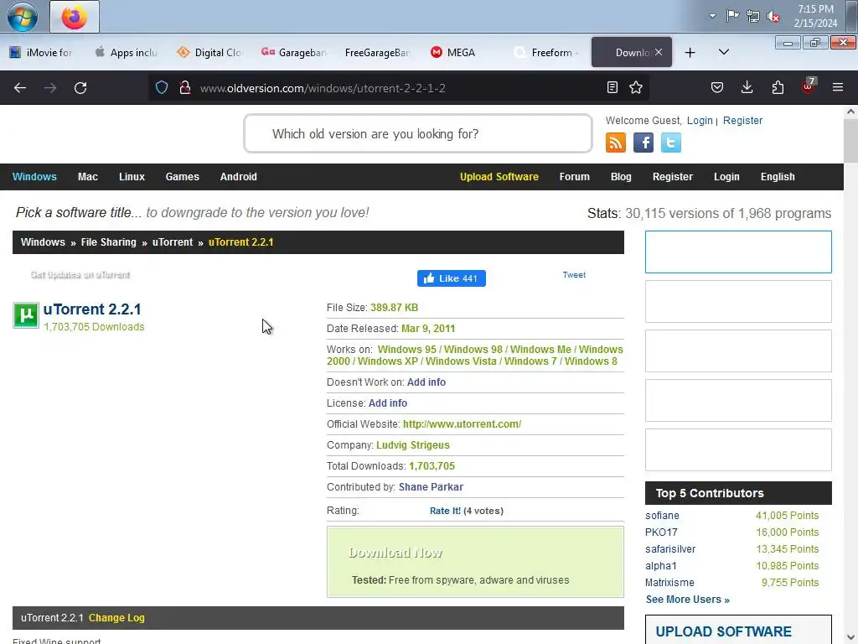Open the Firefox hamburger menu

[x=838, y=87]
